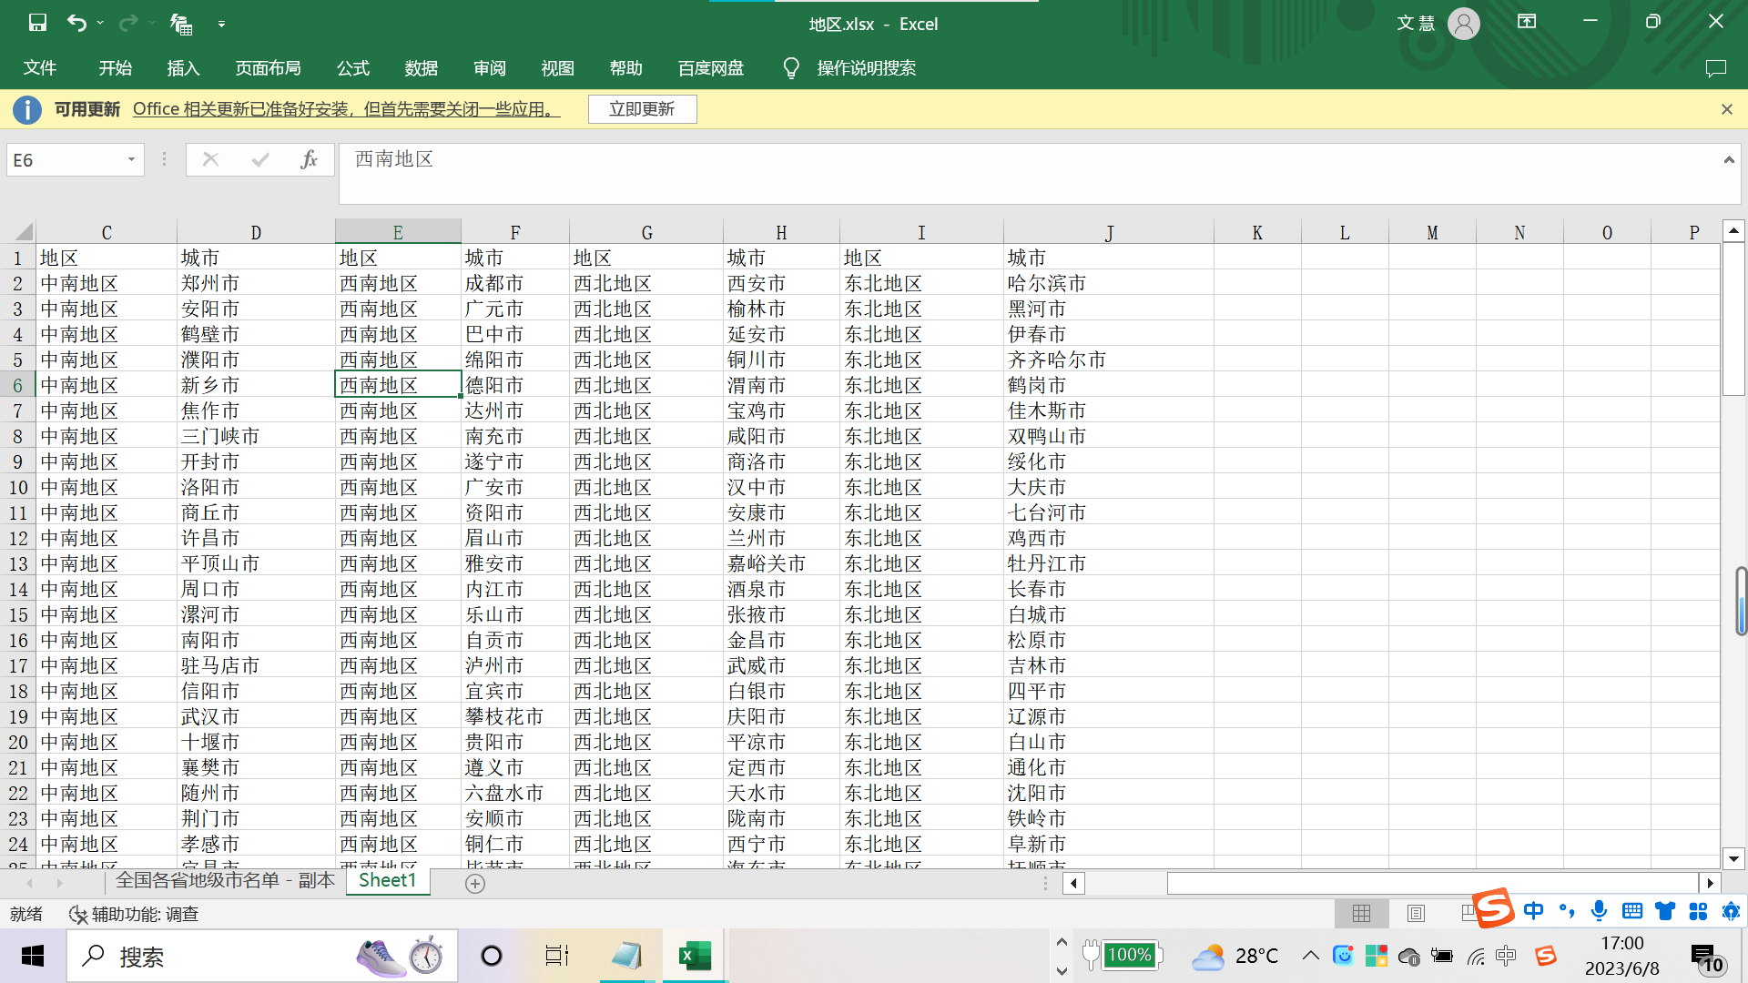This screenshot has width=1748, height=983.
Task: Click the Office update message link
Action: [346, 109]
